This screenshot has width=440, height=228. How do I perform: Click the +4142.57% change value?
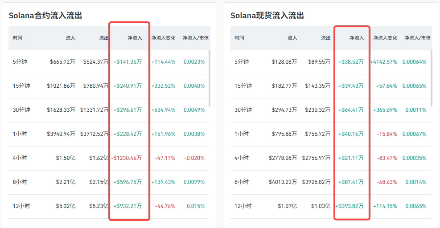pyautogui.click(x=383, y=62)
